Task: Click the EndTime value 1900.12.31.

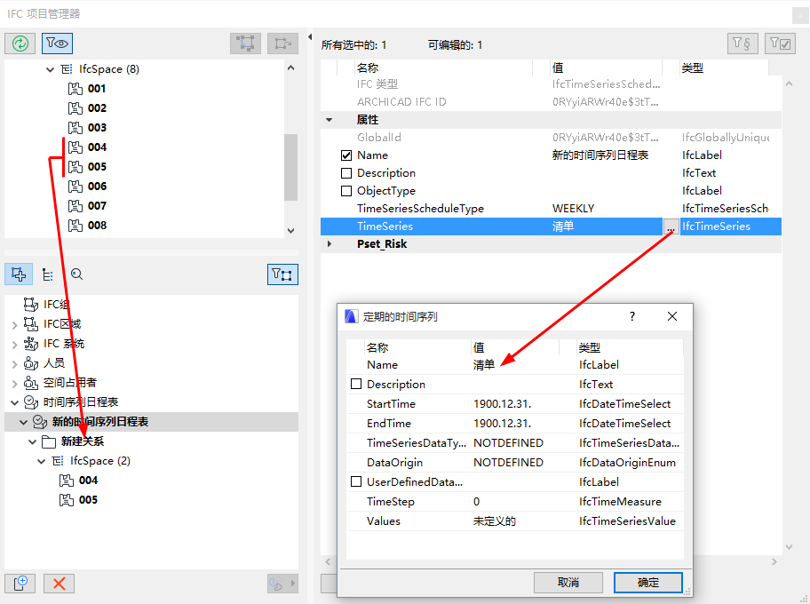Action: pyautogui.click(x=502, y=424)
